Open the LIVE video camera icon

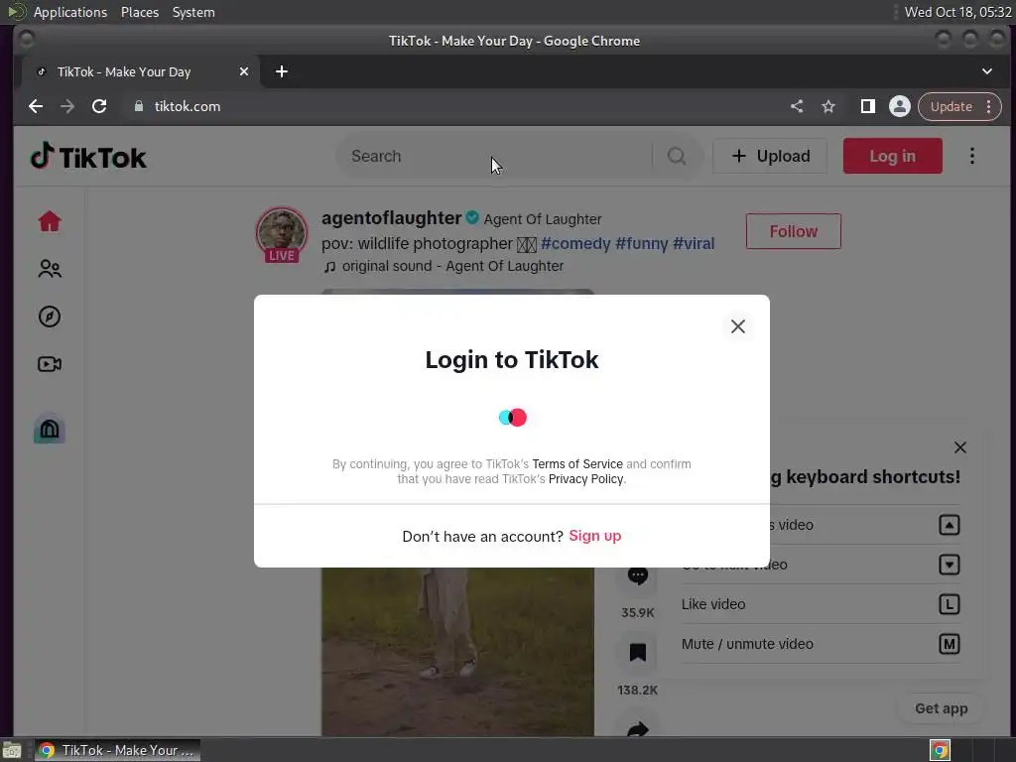[x=50, y=364]
